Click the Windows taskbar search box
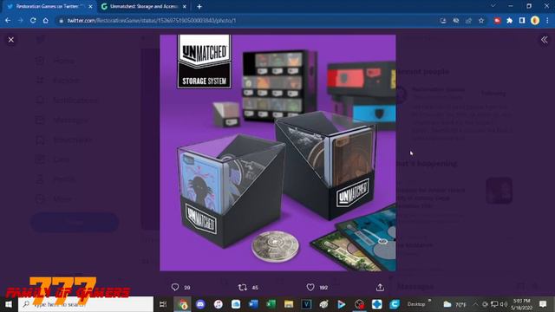 (x=86, y=304)
